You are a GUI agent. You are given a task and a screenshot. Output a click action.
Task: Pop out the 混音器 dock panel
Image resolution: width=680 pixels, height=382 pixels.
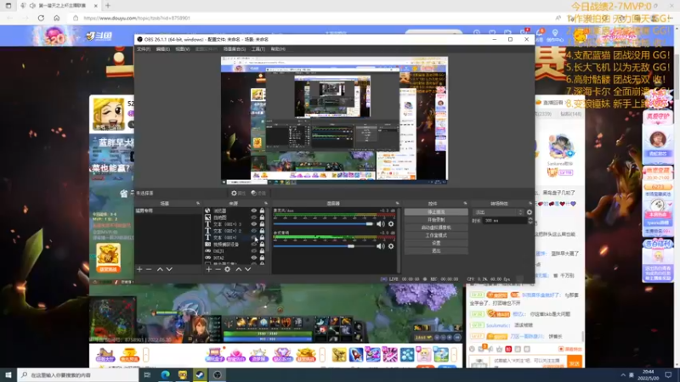pos(397,204)
